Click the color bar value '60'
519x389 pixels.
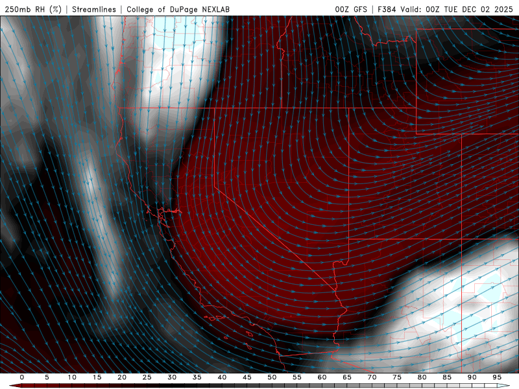point(322,377)
